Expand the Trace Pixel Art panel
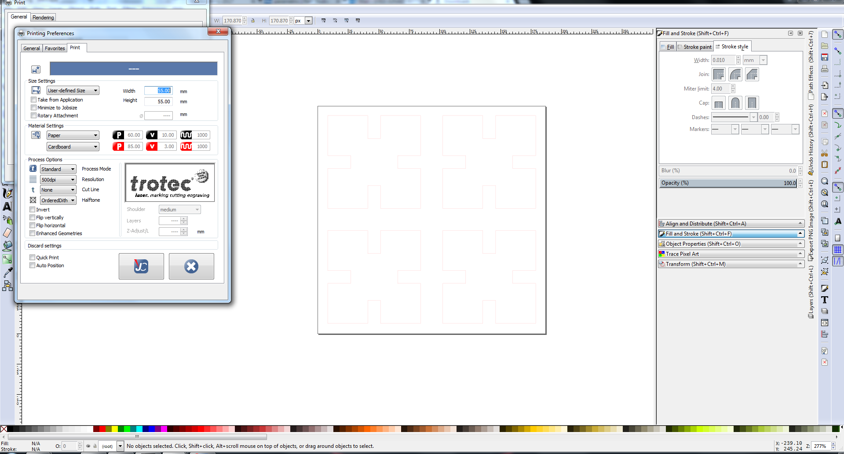The height and width of the screenshot is (454, 844). tap(731, 254)
